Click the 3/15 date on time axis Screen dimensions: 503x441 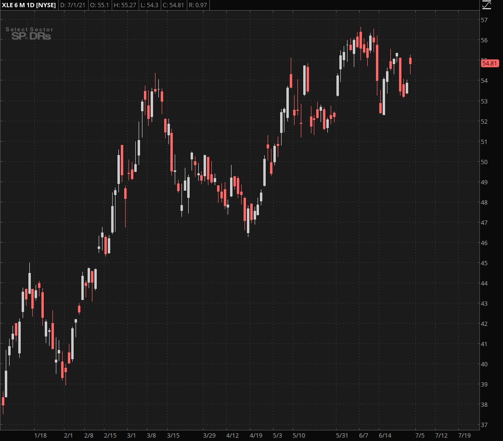point(173,436)
